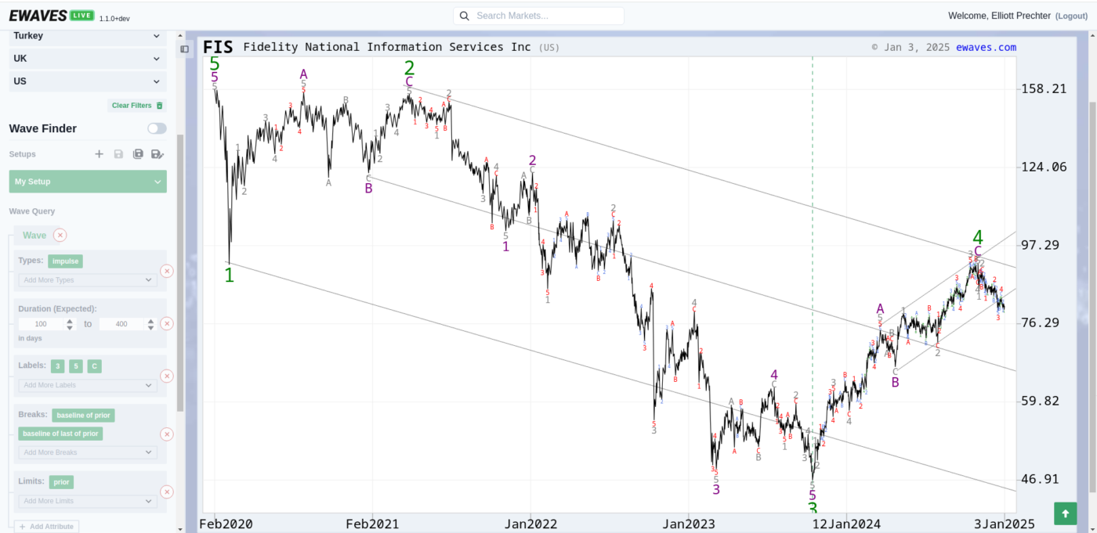Screen dimensions: 1097x533
Task: Click the baseline of last of prior tag
Action: (60, 434)
